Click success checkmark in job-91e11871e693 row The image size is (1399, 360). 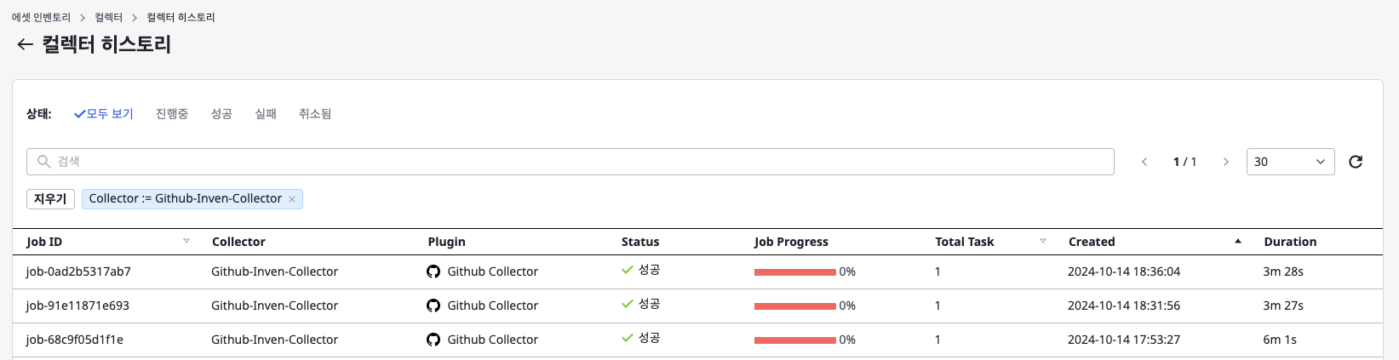pyautogui.click(x=628, y=304)
